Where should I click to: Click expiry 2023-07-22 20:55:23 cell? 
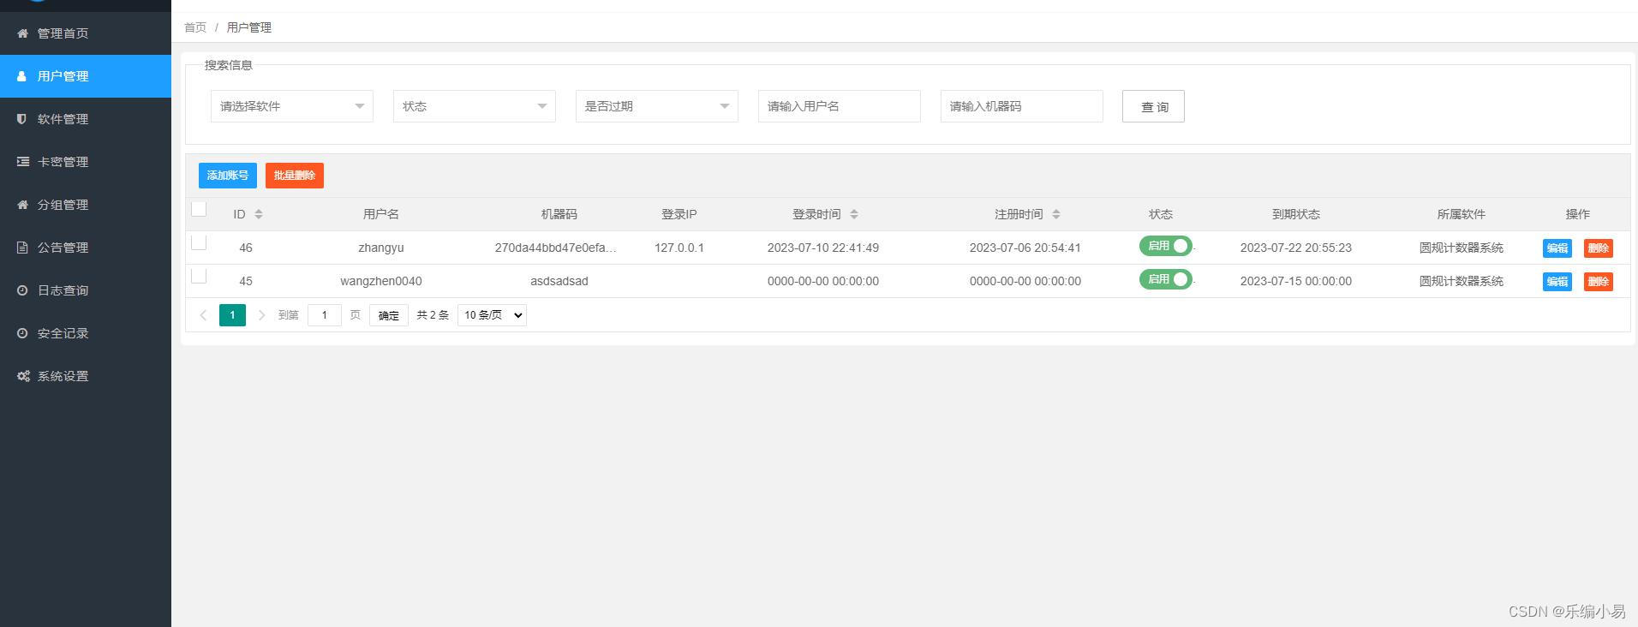coord(1296,248)
